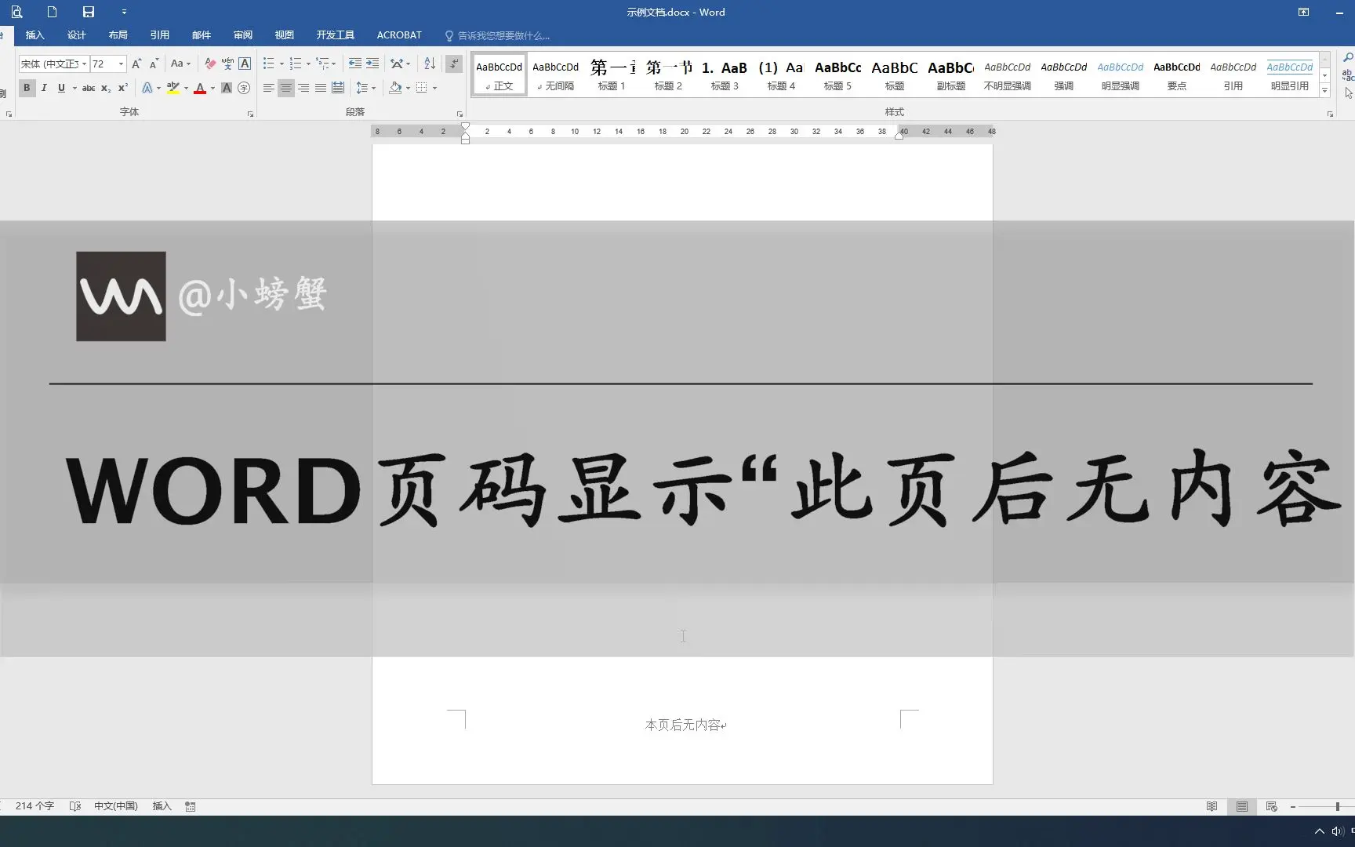Toggle strikethrough abc button
1355x847 pixels.
(89, 88)
